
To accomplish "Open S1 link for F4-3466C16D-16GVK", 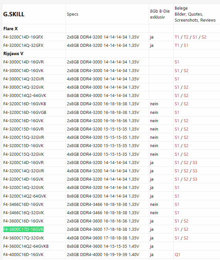I will [177, 204].
